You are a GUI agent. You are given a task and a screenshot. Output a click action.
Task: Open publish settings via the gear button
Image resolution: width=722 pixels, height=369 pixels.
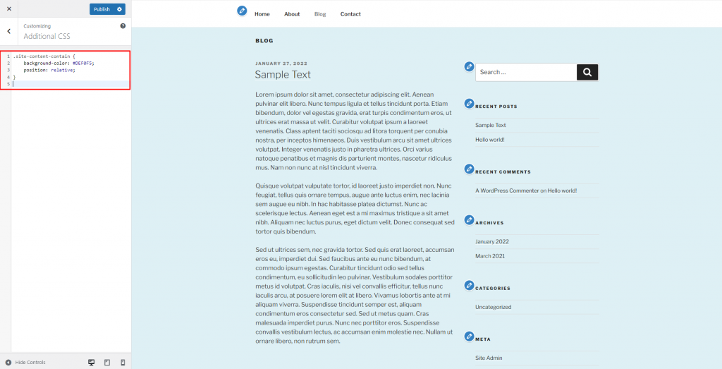coord(120,9)
